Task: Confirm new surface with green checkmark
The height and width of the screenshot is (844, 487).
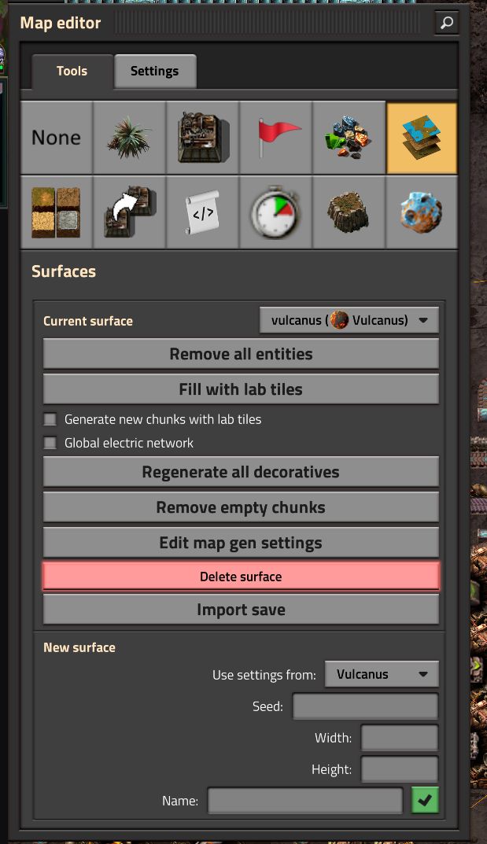Action: click(425, 800)
